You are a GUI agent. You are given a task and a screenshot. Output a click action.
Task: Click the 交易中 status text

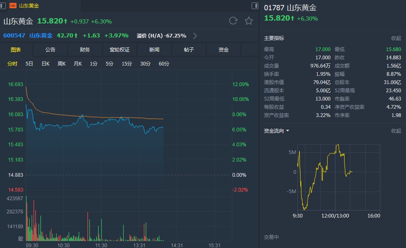[271, 237]
